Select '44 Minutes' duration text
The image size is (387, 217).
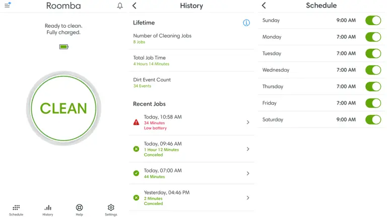click(154, 176)
